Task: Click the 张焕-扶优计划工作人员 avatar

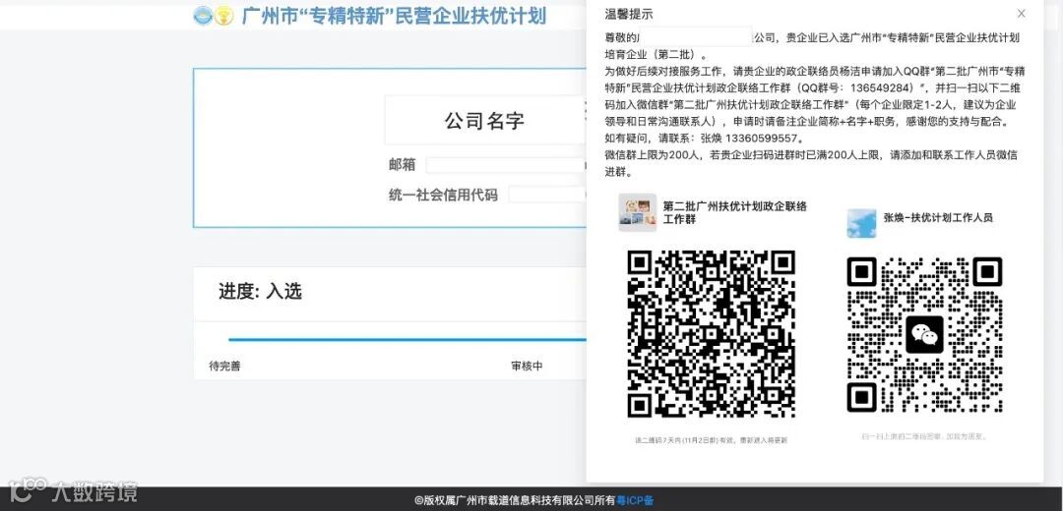Action: [x=861, y=223]
